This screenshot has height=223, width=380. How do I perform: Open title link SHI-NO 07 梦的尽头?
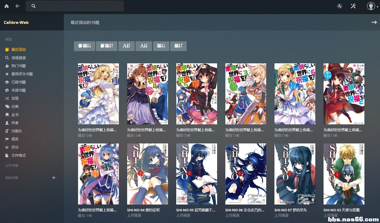click(291, 210)
